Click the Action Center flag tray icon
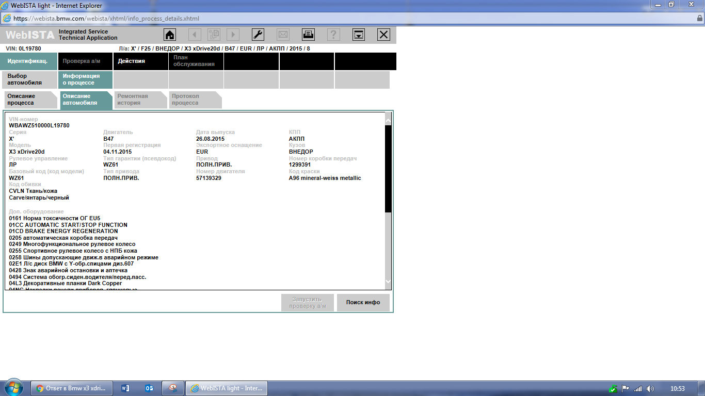This screenshot has height=396, width=705. (x=626, y=389)
